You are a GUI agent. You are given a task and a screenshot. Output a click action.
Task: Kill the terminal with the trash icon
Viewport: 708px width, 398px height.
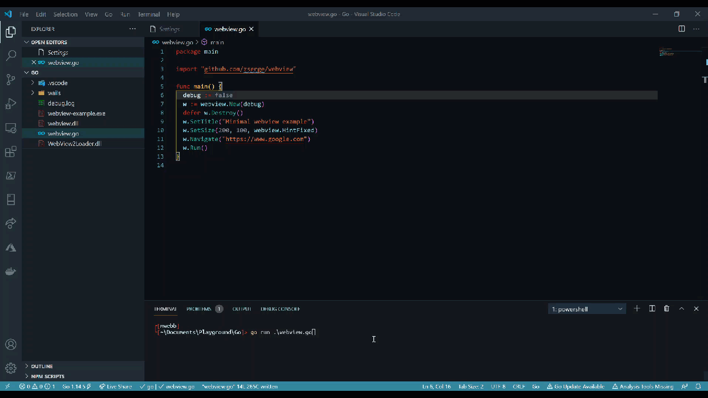click(x=667, y=308)
